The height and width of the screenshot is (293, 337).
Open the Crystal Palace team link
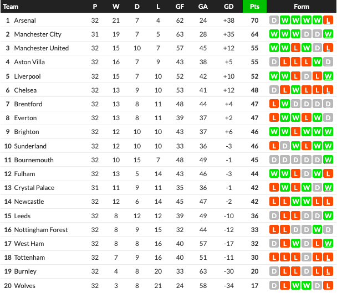pos(35,188)
